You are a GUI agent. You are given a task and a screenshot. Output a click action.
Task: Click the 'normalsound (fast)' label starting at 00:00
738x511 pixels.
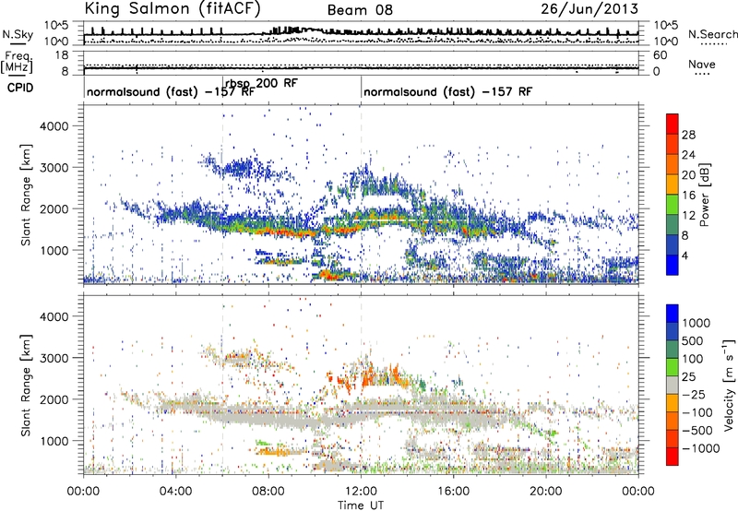(x=171, y=91)
